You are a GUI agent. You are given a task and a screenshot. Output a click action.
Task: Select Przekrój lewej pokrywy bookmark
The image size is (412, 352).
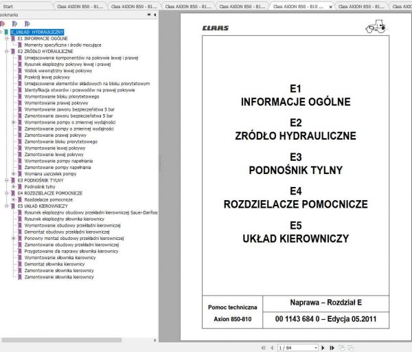tap(47, 78)
